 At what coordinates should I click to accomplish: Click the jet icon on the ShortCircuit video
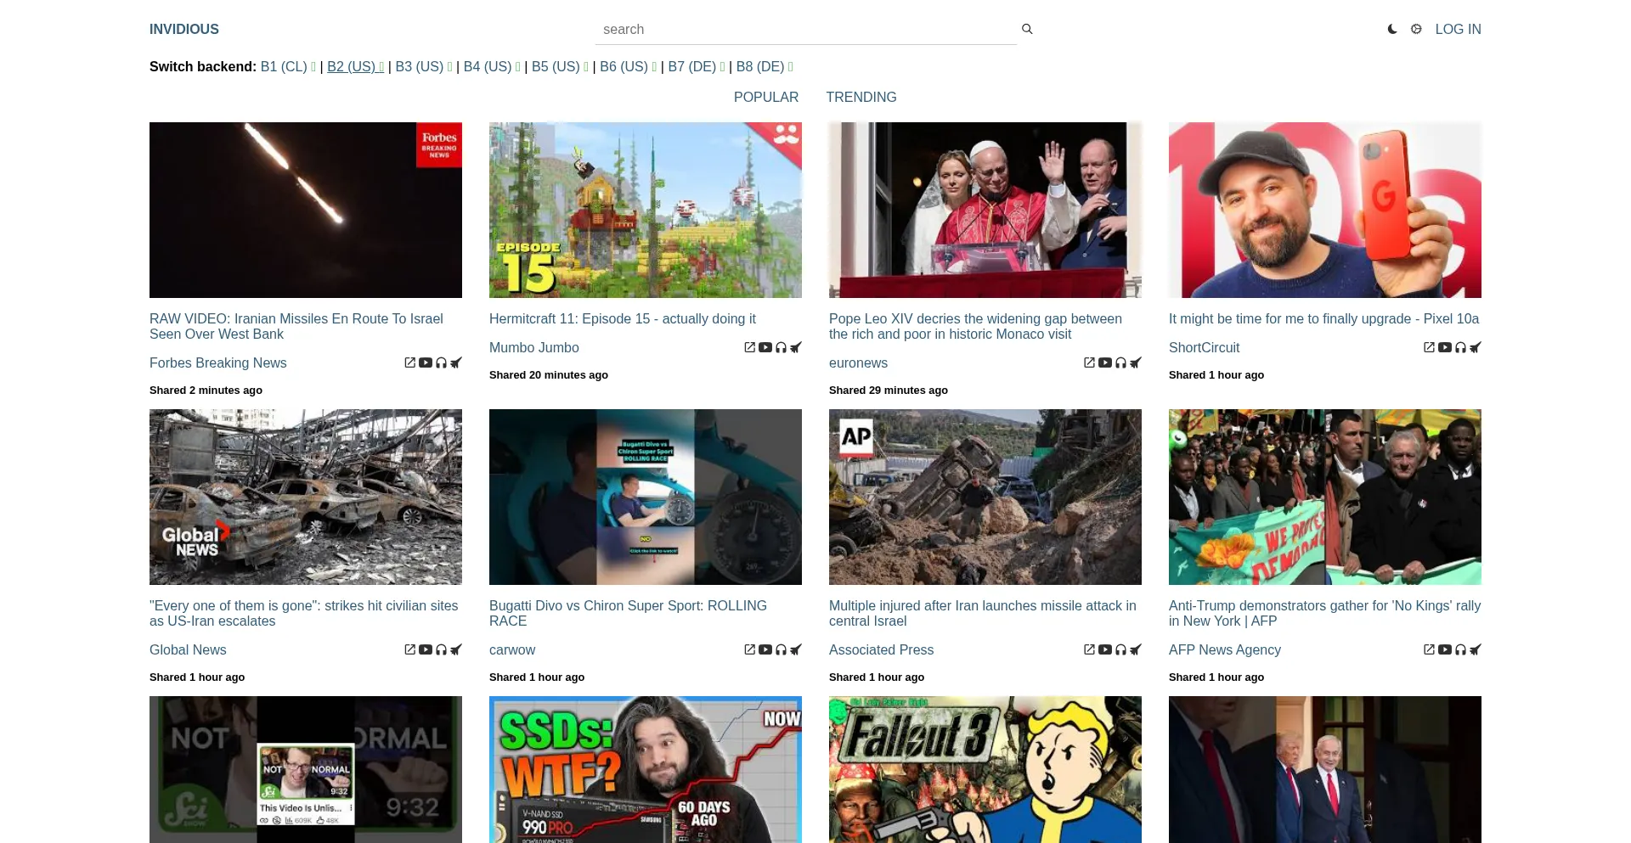pos(1476,347)
